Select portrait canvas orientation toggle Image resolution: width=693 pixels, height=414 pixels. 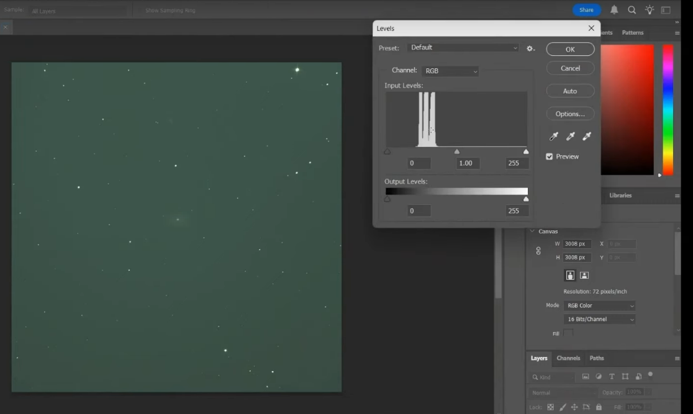coord(570,275)
